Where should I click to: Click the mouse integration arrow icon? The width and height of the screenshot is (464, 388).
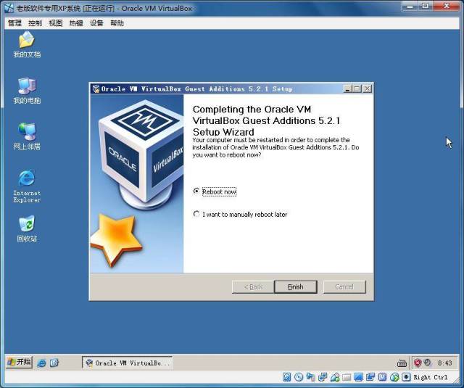pyautogui.click(x=394, y=376)
